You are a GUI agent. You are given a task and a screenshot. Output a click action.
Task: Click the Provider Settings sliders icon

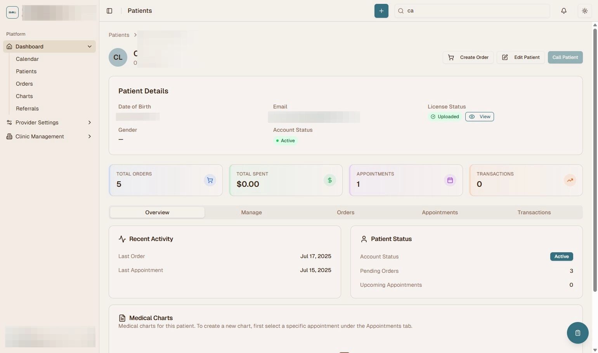(x=9, y=122)
